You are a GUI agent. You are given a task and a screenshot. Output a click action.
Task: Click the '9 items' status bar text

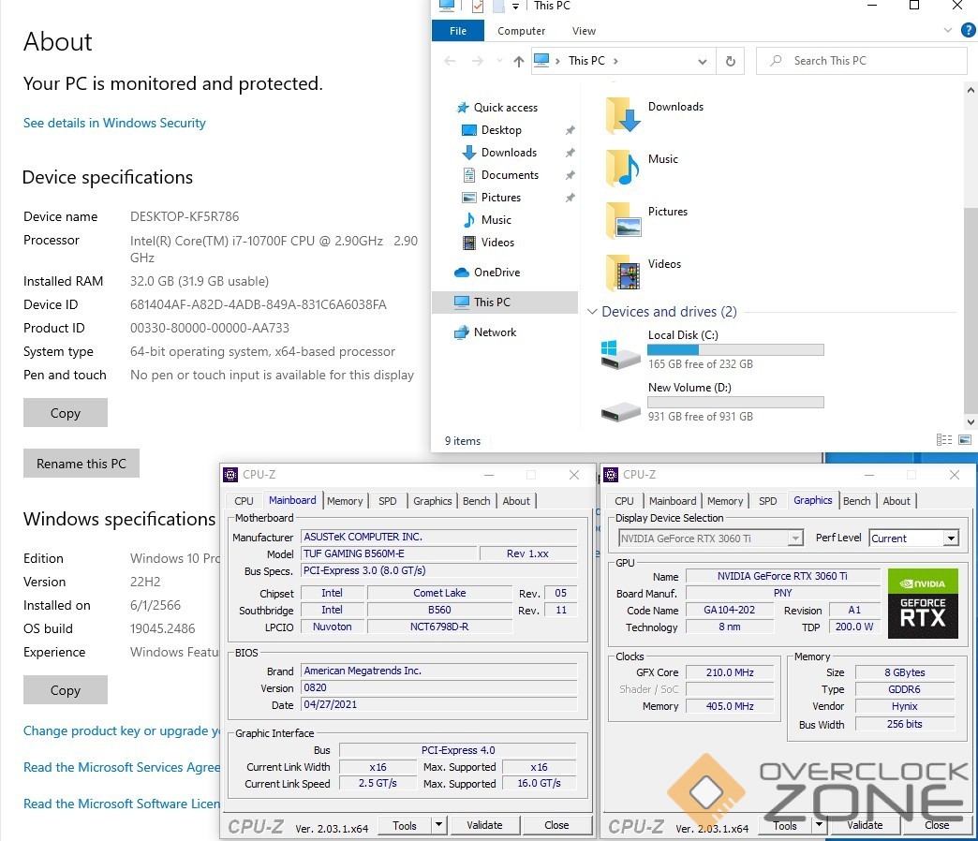click(463, 441)
